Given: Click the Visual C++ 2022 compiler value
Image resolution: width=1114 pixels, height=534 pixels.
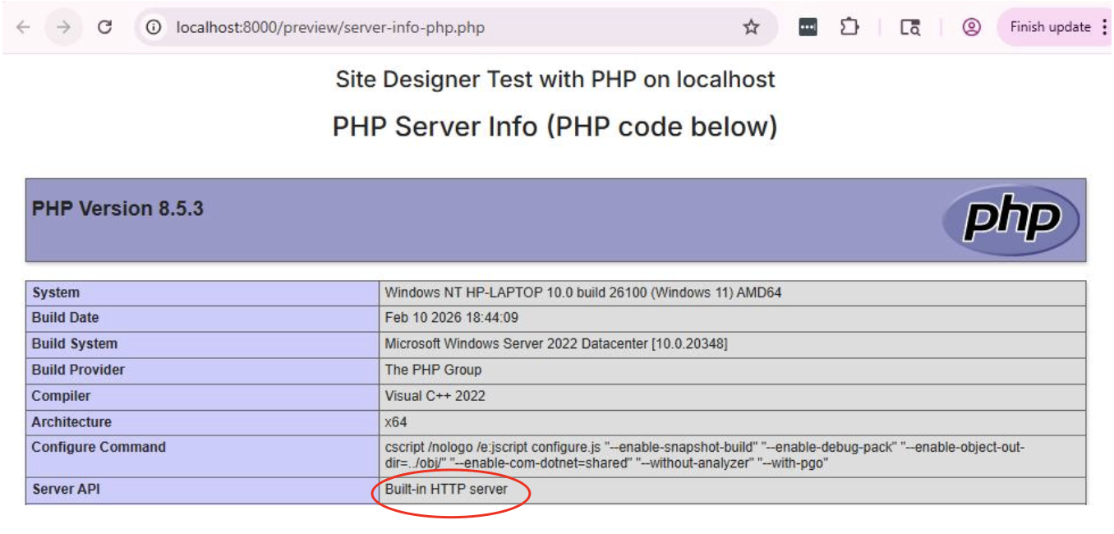Looking at the screenshot, I should tap(435, 396).
